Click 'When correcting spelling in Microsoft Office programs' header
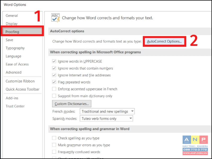This screenshot has height=159, width=212. pos(95,52)
